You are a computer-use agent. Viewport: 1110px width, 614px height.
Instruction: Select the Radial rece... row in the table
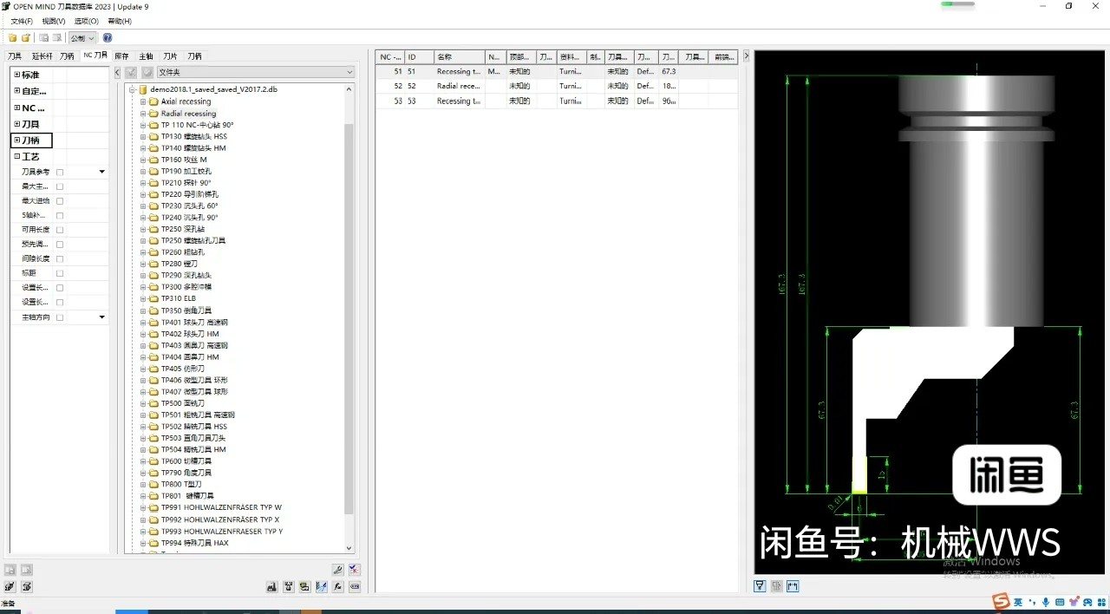pos(458,86)
